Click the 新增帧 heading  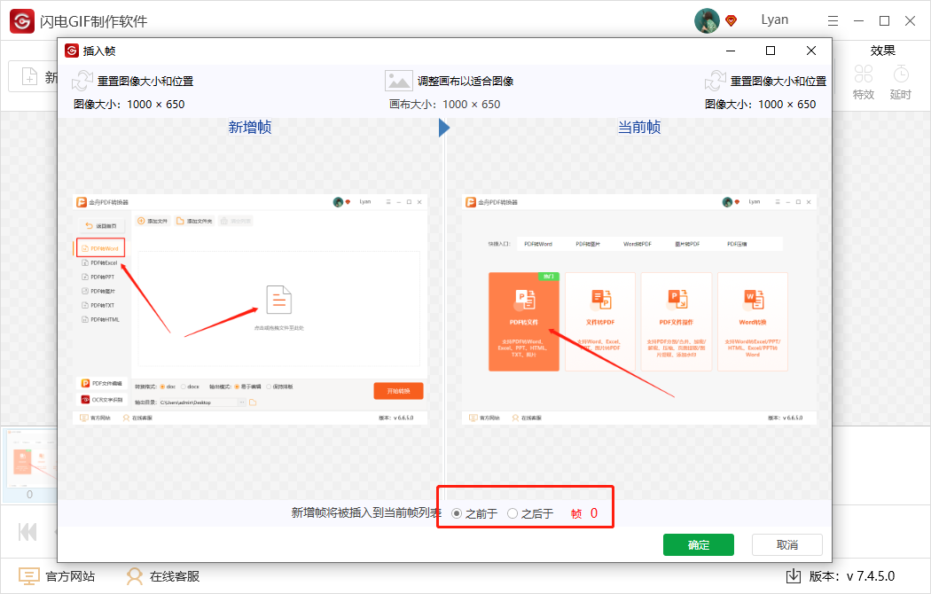[x=250, y=127]
